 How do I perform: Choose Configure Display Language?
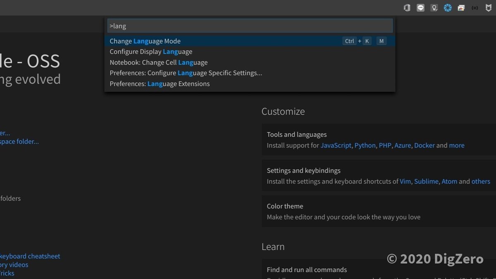[151, 52]
